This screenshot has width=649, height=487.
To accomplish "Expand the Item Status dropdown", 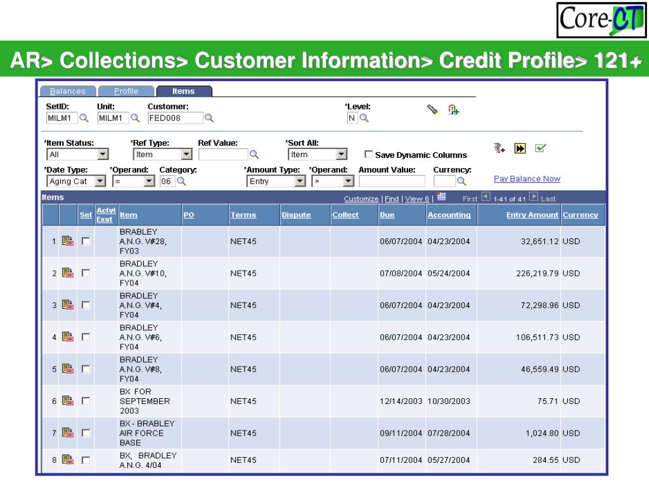I will point(103,155).
